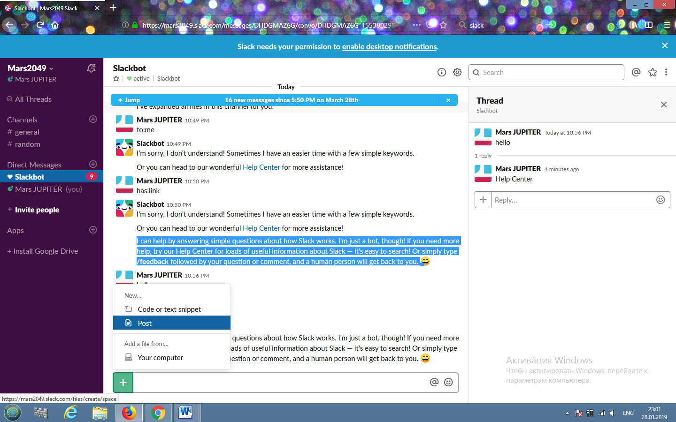
Task: Reload the page in the browser
Action: coord(40,25)
